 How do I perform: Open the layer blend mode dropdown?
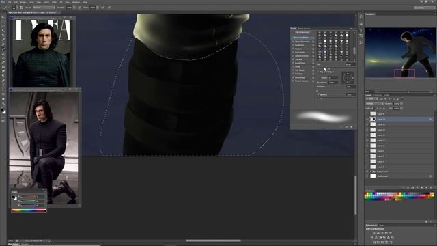[374, 103]
